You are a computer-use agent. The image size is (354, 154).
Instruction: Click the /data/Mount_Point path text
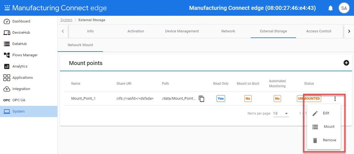(179, 99)
